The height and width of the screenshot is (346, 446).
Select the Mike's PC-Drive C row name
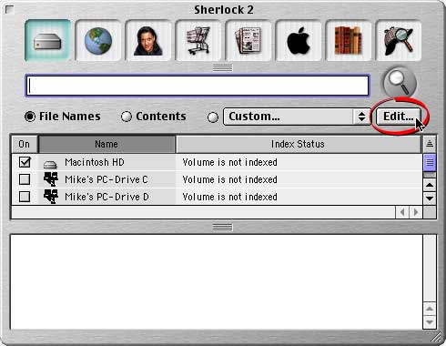pyautogui.click(x=106, y=179)
